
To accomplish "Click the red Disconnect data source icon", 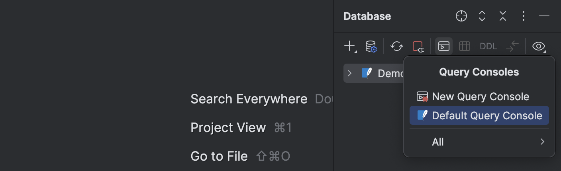I will pyautogui.click(x=418, y=47).
